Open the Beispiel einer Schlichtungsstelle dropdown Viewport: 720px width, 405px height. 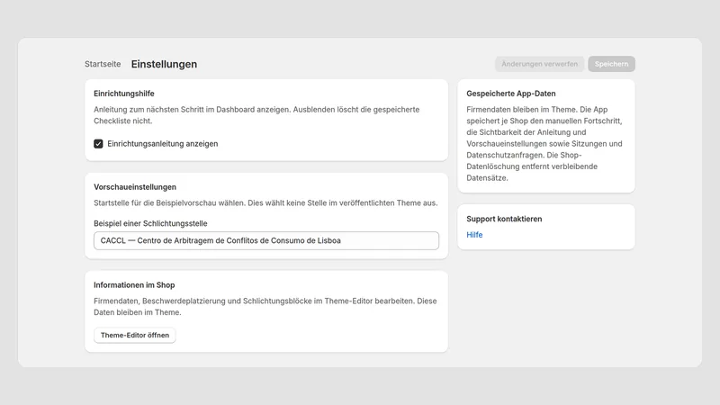point(266,240)
